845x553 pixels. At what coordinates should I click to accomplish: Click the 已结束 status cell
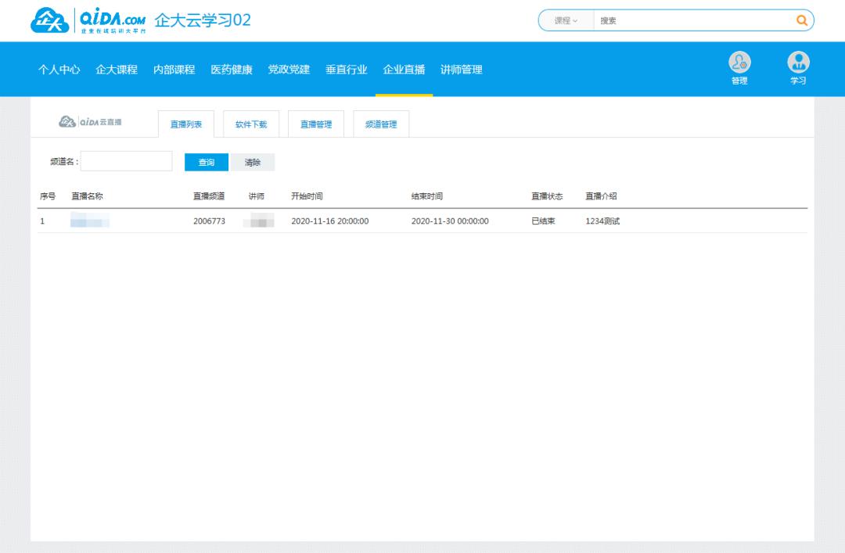[x=543, y=221]
